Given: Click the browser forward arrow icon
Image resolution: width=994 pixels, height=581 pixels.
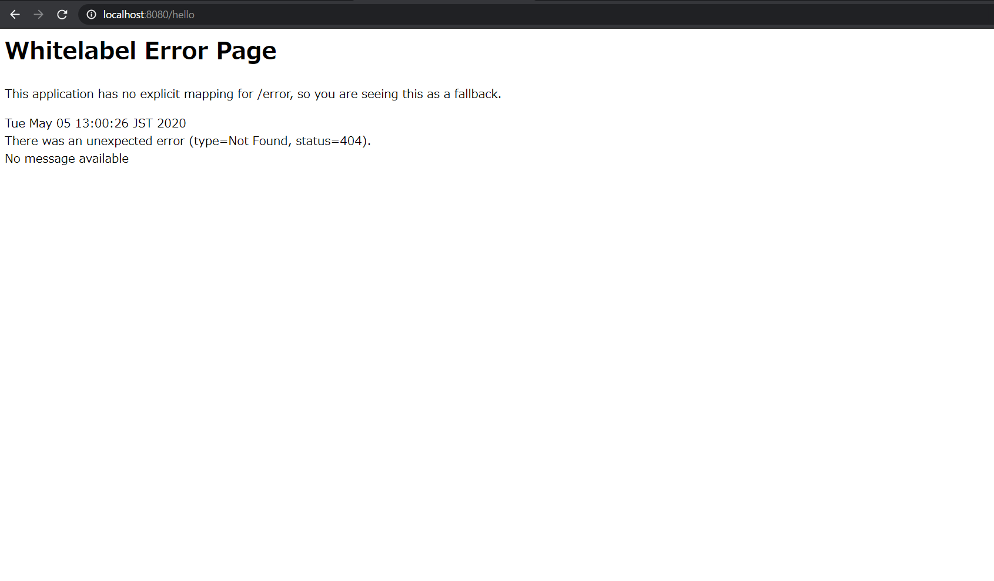Looking at the screenshot, I should pos(38,15).
